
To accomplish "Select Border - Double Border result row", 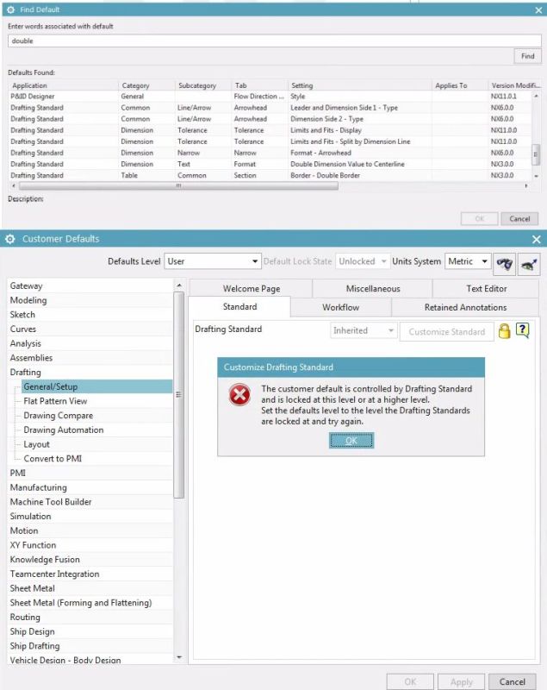I will [x=270, y=176].
